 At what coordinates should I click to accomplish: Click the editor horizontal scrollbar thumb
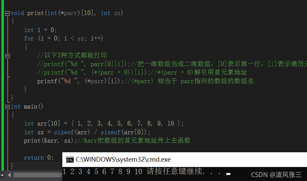pyautogui.click(x=38, y=175)
